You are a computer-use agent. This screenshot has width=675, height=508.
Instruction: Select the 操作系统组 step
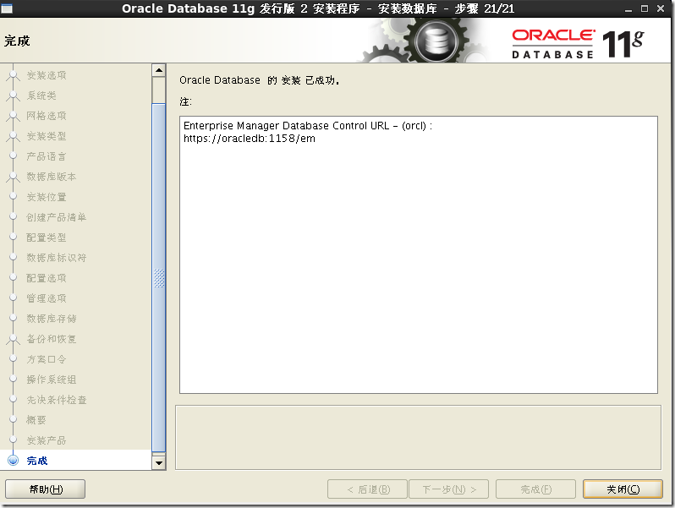(52, 380)
